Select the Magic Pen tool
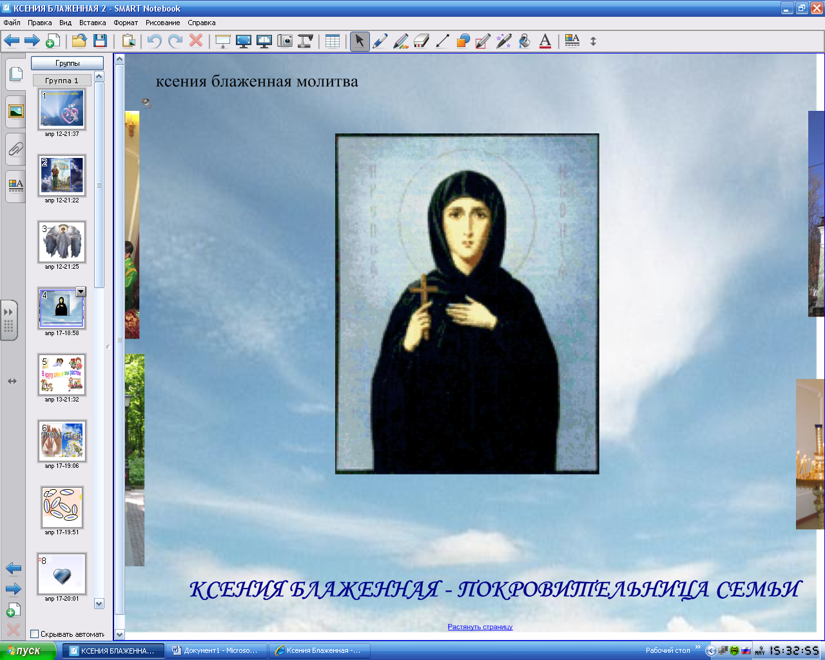Viewport: 825px width, 660px height. pyautogui.click(x=504, y=41)
